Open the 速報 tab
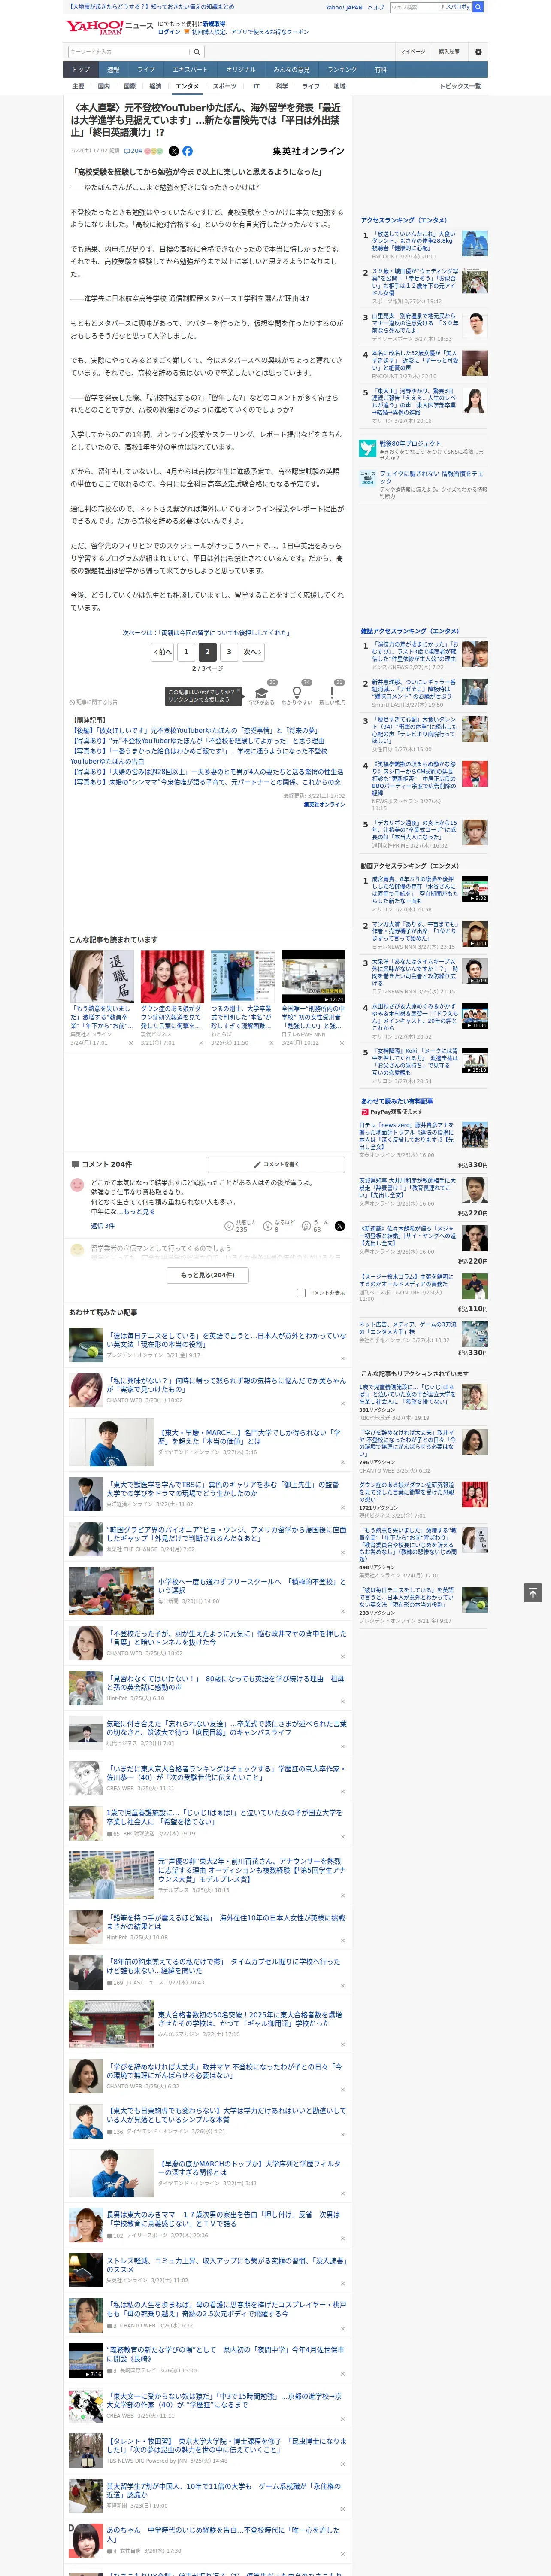Viewport: 551px width, 2576px height. 113,70
